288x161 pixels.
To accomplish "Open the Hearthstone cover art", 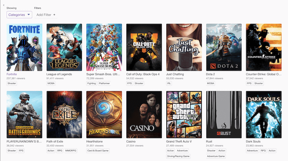I will (104, 115).
